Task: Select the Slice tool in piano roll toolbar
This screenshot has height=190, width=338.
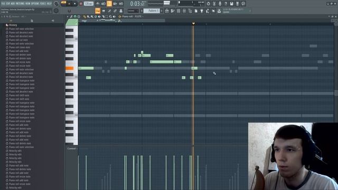Action: [103, 16]
